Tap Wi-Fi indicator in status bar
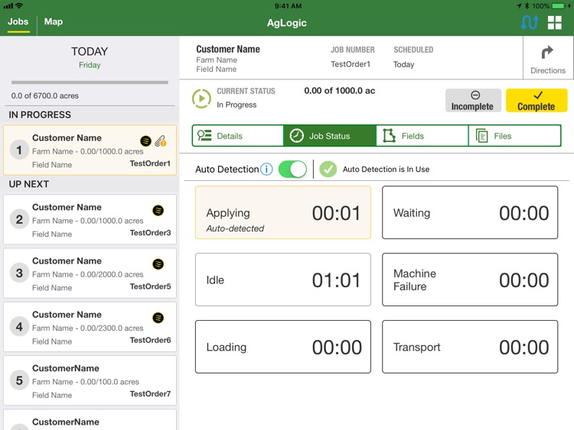Image resolution: width=574 pixels, height=430 pixels. [x=19, y=5]
